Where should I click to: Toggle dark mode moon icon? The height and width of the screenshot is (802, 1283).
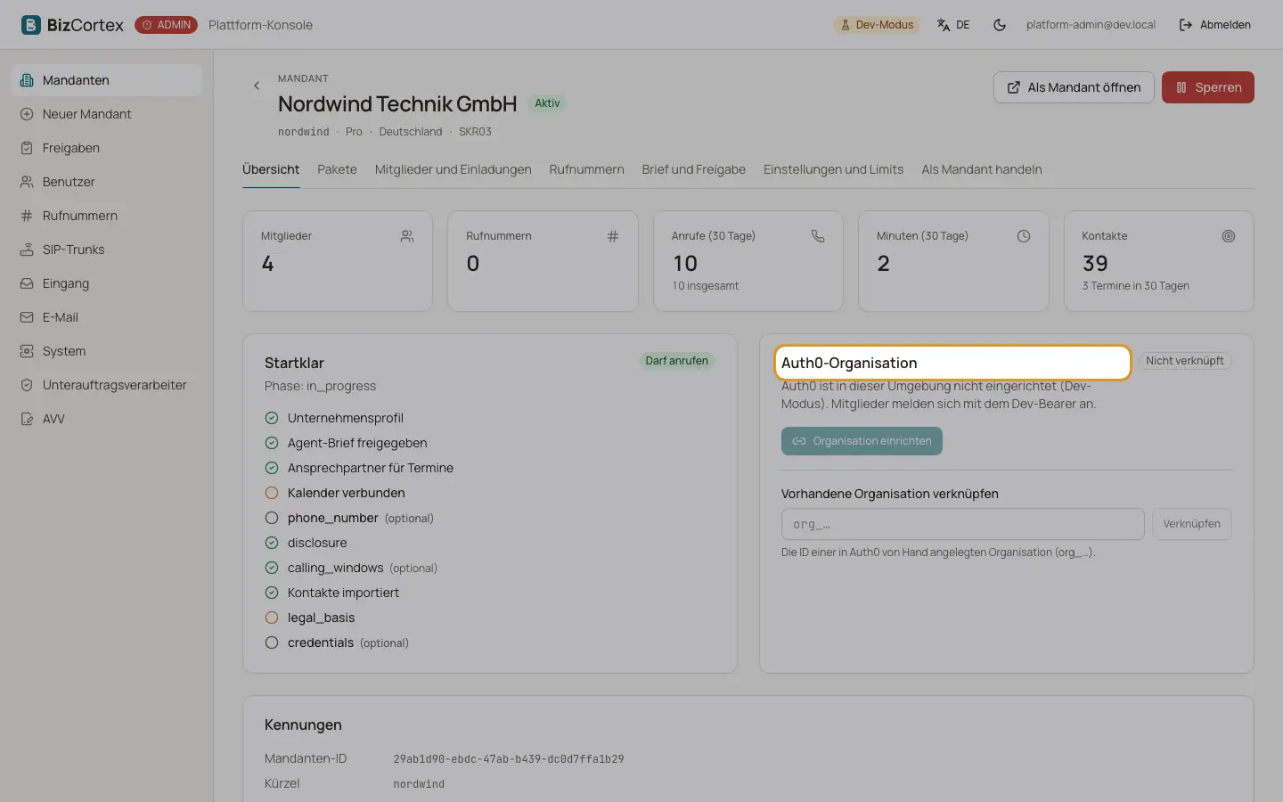point(1000,25)
